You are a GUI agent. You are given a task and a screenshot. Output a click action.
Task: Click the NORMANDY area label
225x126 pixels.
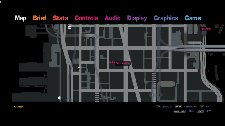pos(206,29)
